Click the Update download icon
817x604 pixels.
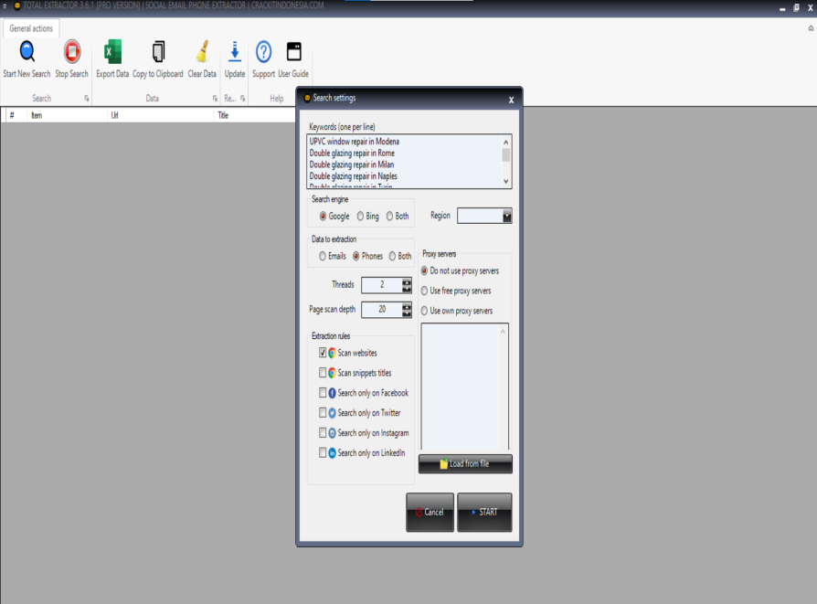[235, 51]
